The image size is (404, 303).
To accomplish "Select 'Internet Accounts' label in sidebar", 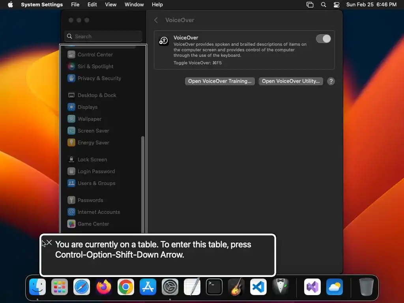I will (99, 212).
